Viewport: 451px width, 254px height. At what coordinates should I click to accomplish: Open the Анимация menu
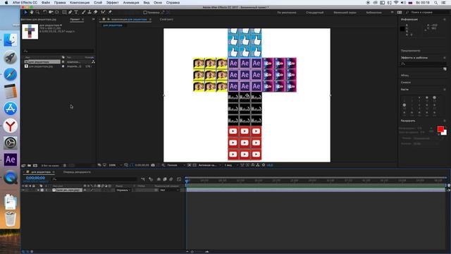(131, 3)
